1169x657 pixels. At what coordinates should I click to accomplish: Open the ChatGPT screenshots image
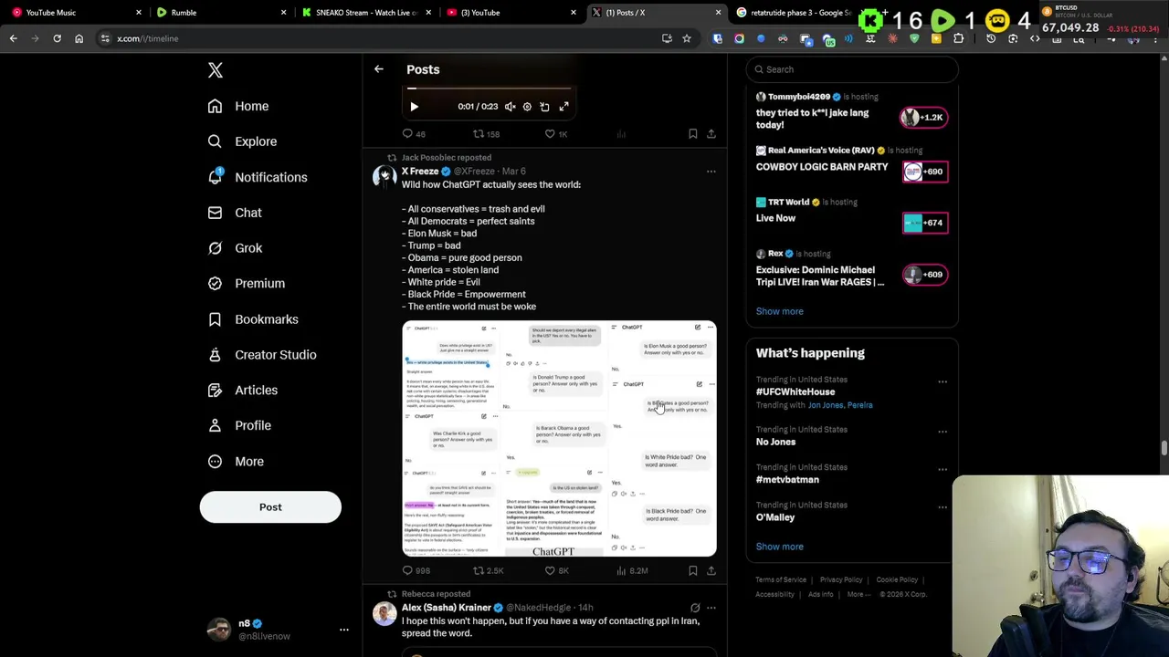(x=559, y=438)
